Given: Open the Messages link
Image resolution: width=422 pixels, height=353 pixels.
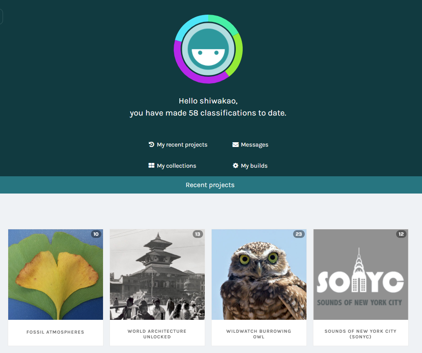Looking at the screenshot, I should (x=250, y=145).
